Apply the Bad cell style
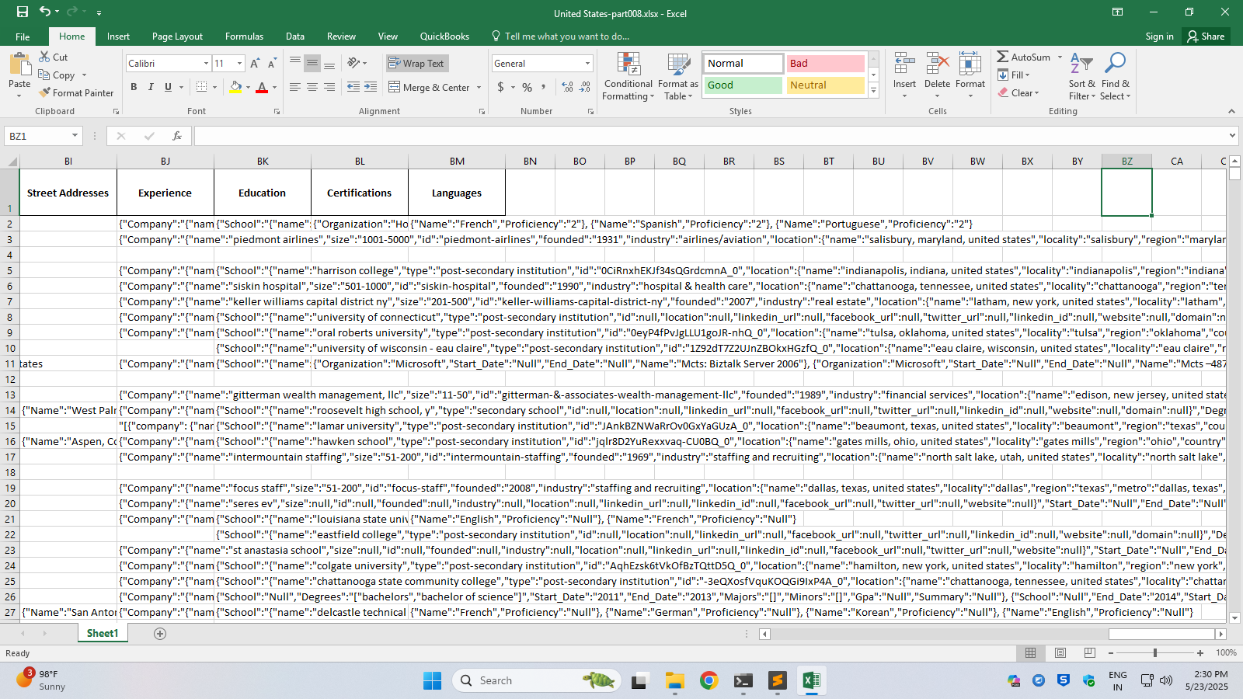The width and height of the screenshot is (1243, 699). click(825, 64)
